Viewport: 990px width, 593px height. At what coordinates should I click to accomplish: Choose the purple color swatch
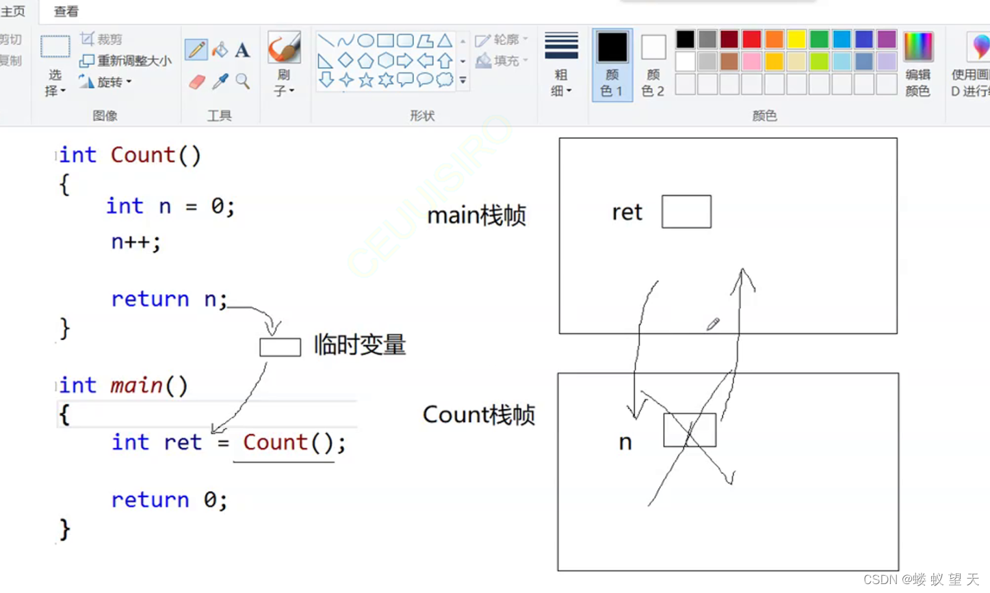tap(887, 39)
